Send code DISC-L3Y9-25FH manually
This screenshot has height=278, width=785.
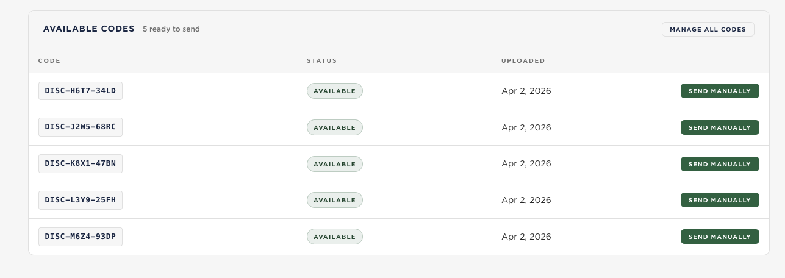pos(720,200)
